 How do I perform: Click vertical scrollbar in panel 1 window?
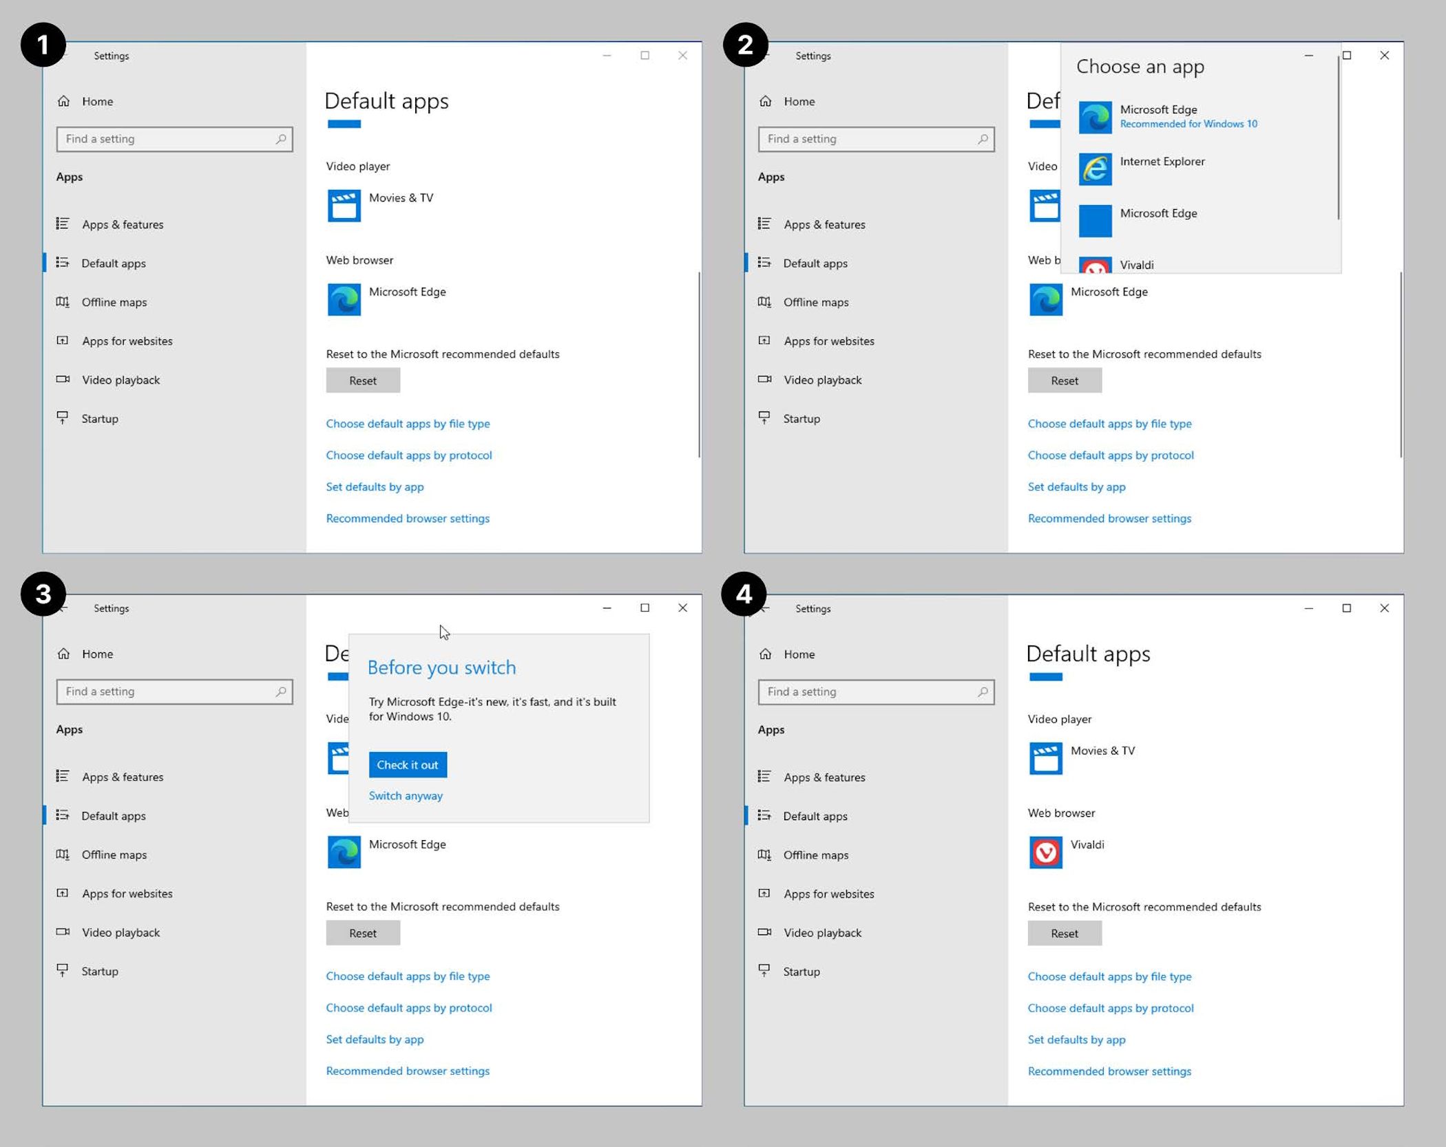point(699,365)
